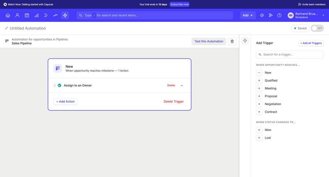
Task: Open the Contacts person icon
Action: click(17, 15)
